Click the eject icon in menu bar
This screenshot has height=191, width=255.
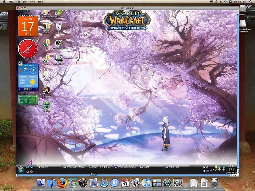[221, 2]
